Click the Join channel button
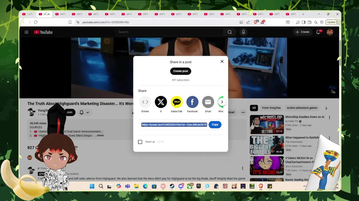Image resolution: width=359 pixels, height=201 pixels. click(x=70, y=112)
